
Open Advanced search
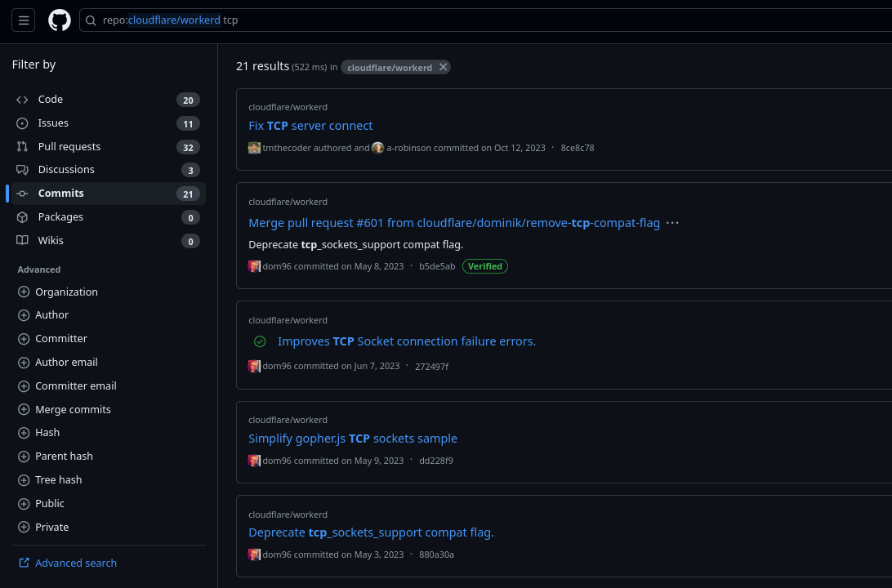[x=75, y=563]
